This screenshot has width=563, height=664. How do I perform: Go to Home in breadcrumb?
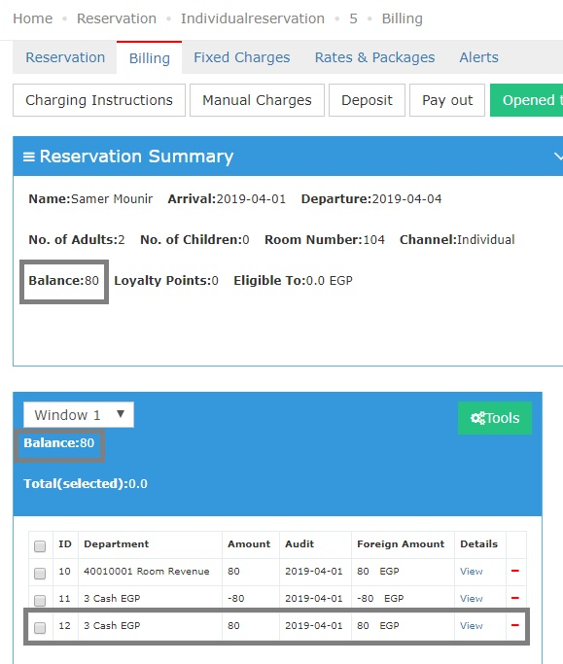pos(33,18)
